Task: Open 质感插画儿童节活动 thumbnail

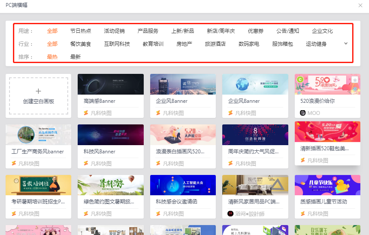Action: coord(327,185)
